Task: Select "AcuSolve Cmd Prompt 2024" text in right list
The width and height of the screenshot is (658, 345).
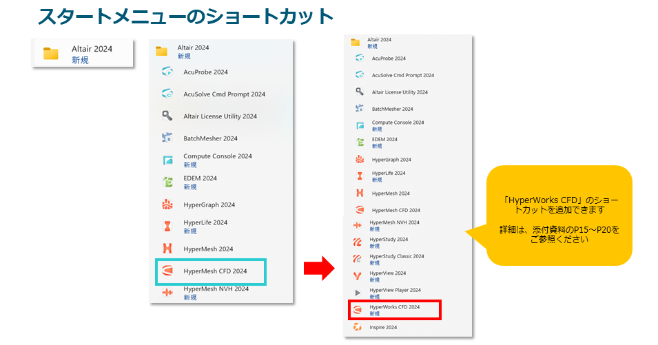Action: pos(403,76)
